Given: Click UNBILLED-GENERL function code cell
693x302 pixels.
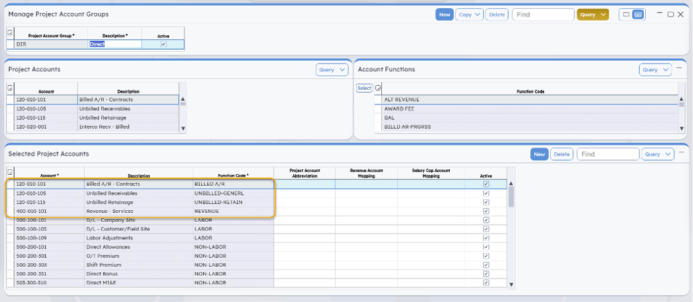Looking at the screenshot, I should [234, 193].
